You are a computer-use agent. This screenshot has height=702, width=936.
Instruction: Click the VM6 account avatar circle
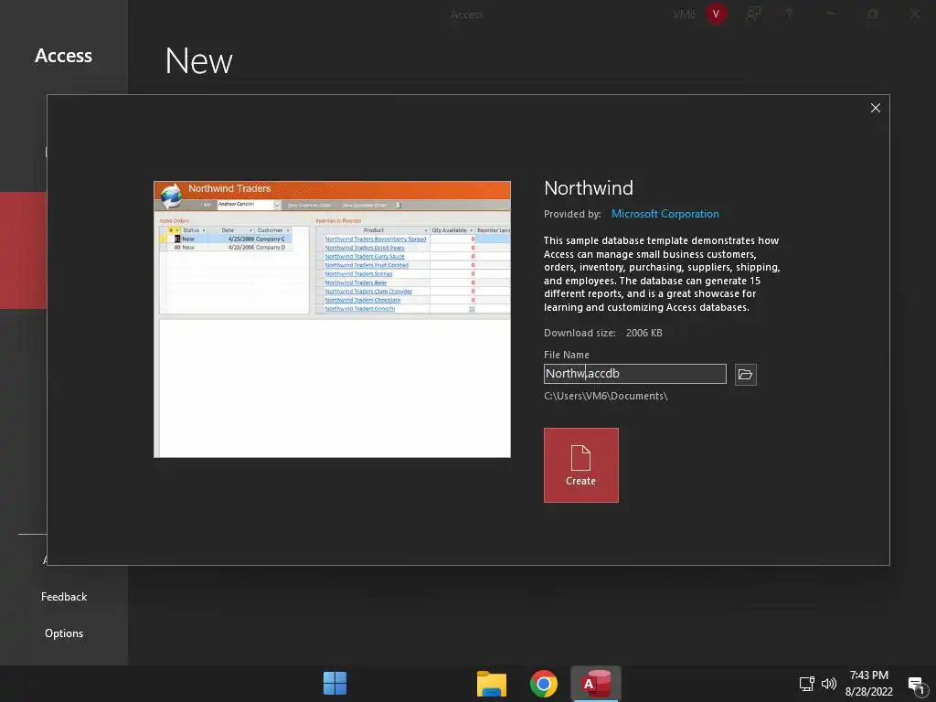tap(716, 14)
